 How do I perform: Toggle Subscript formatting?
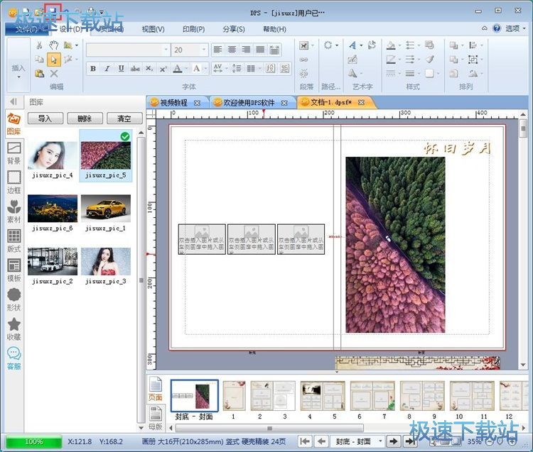click(149, 69)
